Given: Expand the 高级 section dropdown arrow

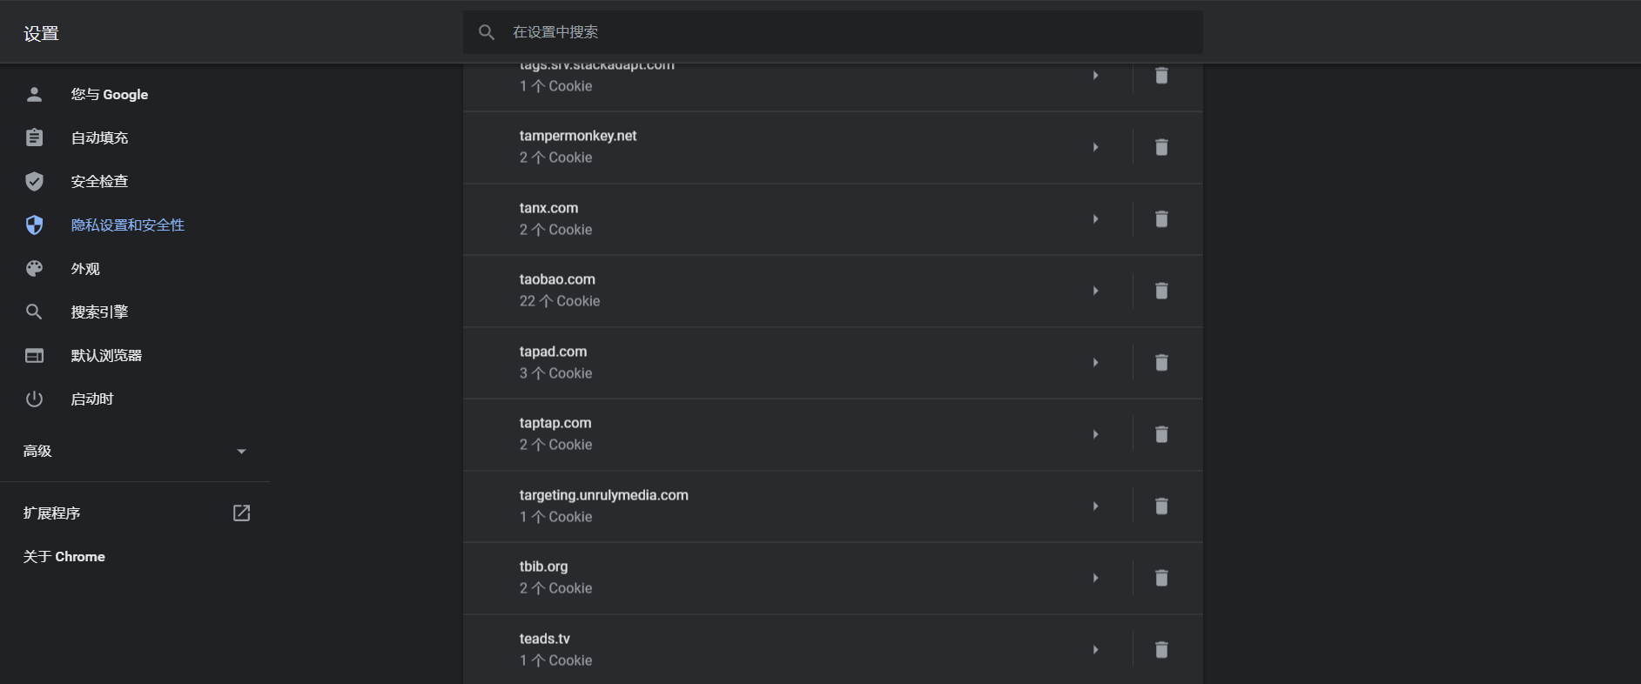Looking at the screenshot, I should click(241, 452).
